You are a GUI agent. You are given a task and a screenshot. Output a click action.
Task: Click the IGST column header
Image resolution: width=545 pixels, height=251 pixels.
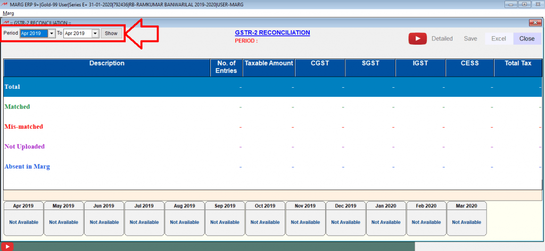(x=420, y=68)
